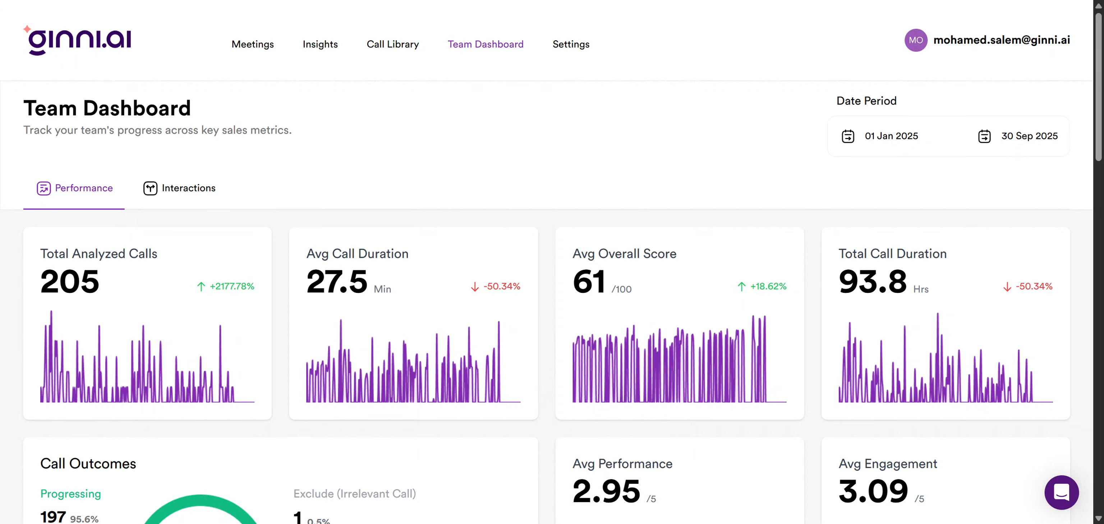The width and height of the screenshot is (1104, 524).
Task: Open the Call Library menu item
Action: [x=392, y=44]
